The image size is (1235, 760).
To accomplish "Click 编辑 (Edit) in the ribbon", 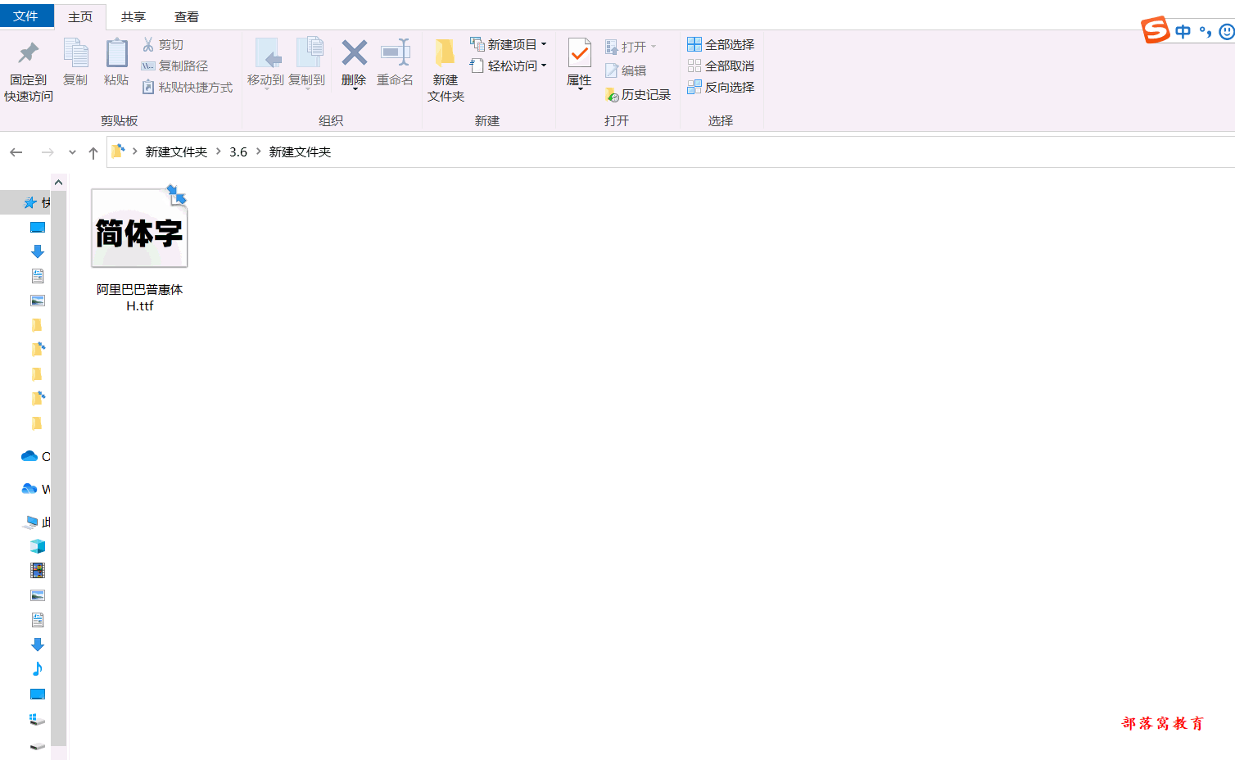I will [626, 70].
